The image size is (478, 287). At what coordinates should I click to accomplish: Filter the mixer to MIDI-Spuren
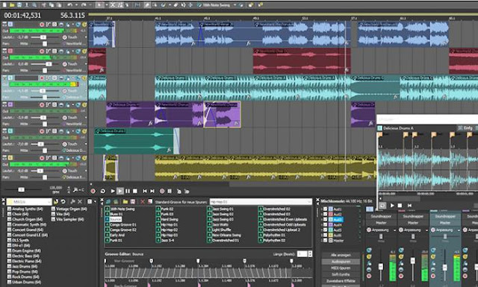pos(341,268)
